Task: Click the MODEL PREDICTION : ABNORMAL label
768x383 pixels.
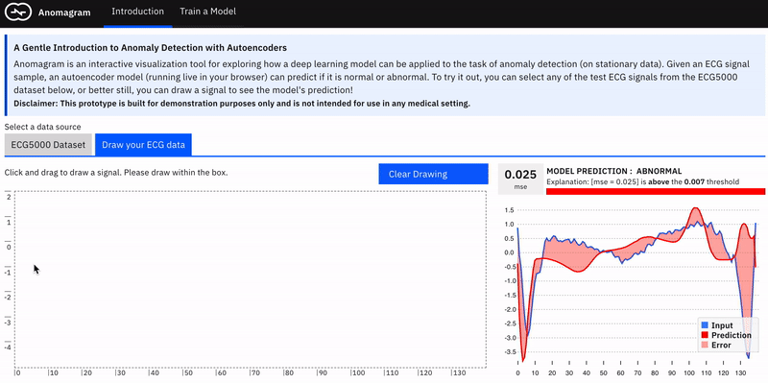Action: (613, 172)
